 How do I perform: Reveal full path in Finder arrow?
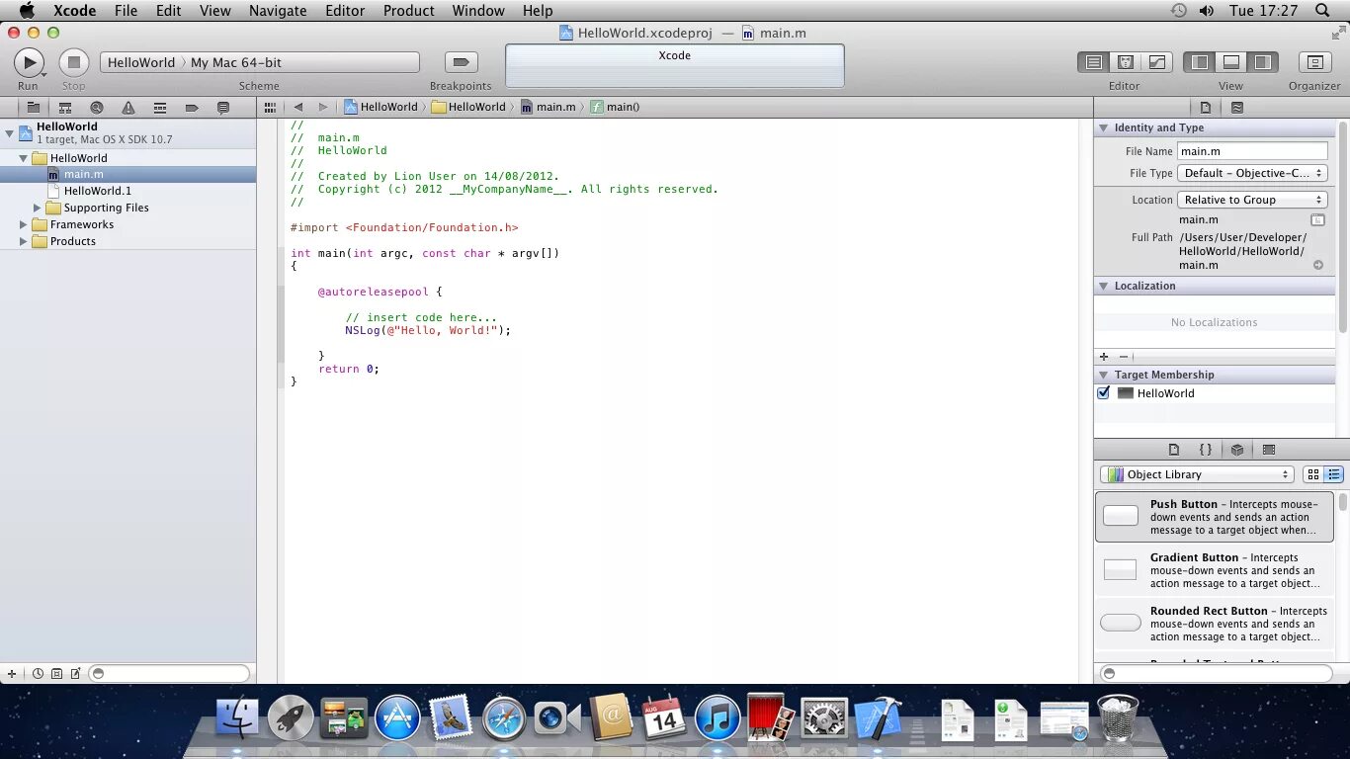(1318, 265)
